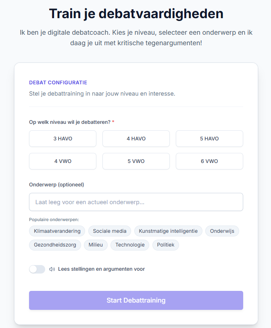Pick the 5 HAVO level option

[x=209, y=139]
